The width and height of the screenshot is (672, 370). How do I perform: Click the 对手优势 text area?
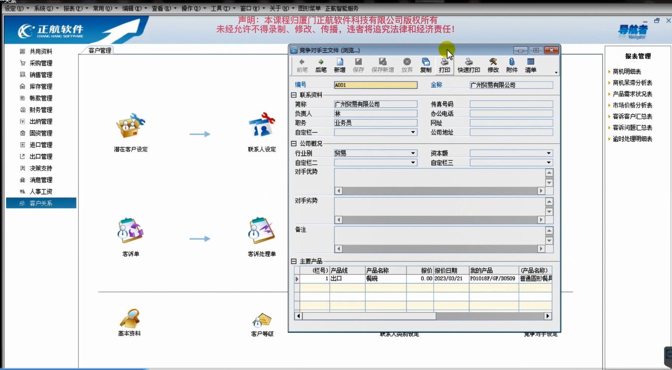(x=439, y=178)
